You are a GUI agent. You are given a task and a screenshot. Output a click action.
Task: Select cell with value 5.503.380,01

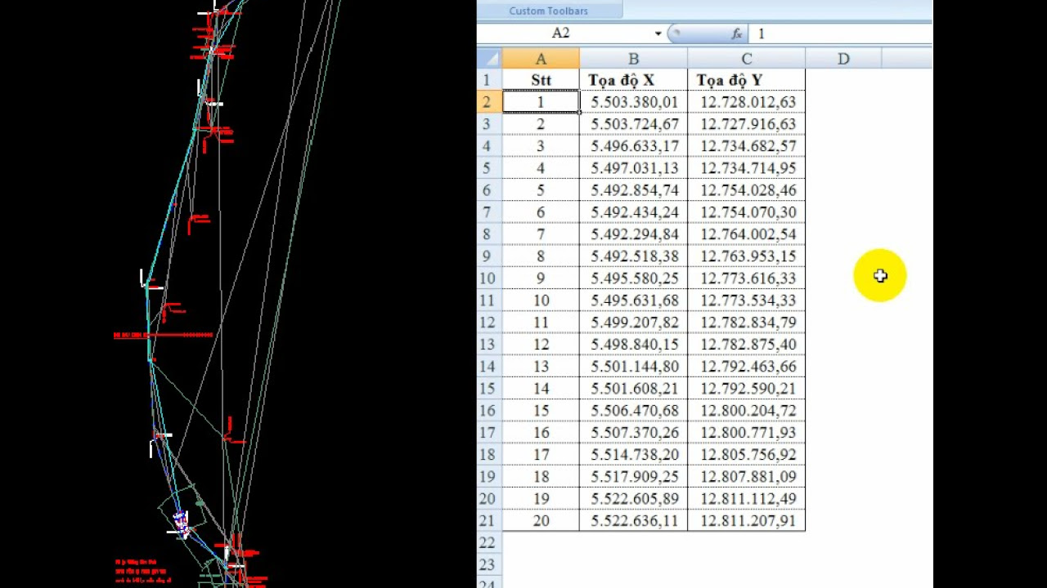click(x=633, y=102)
